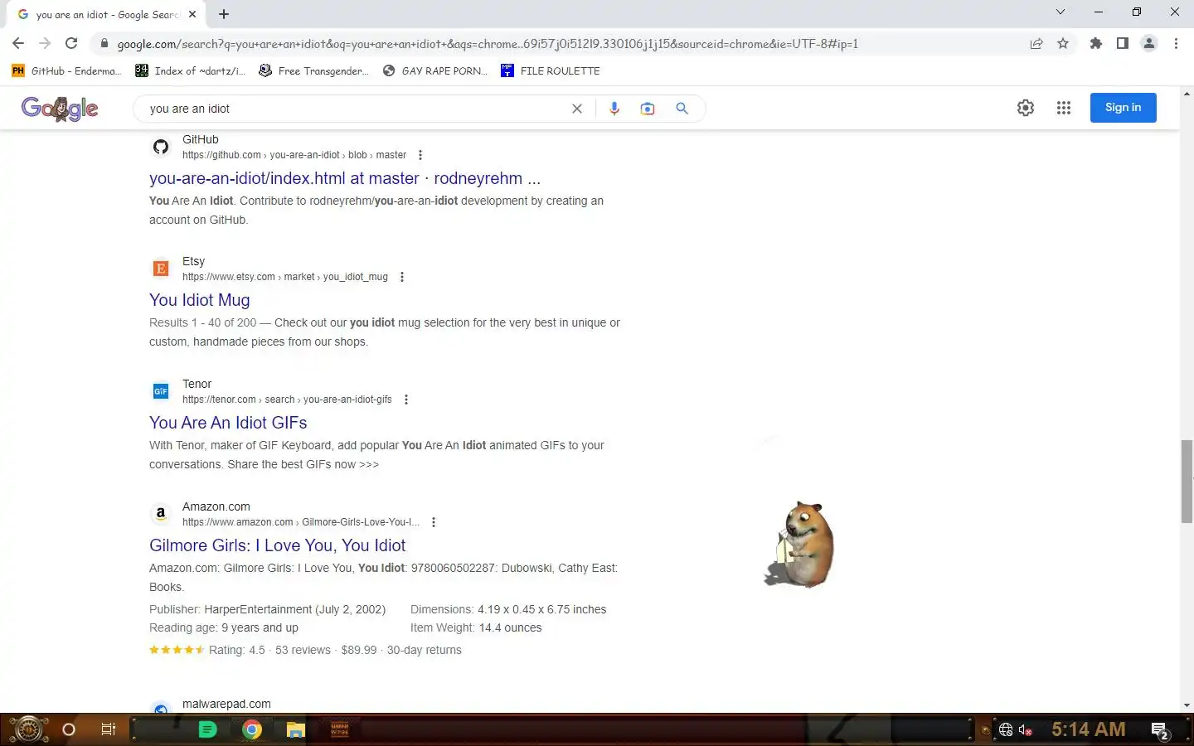Open taskbar search circle
Image resolution: width=1194 pixels, height=746 pixels.
69,729
